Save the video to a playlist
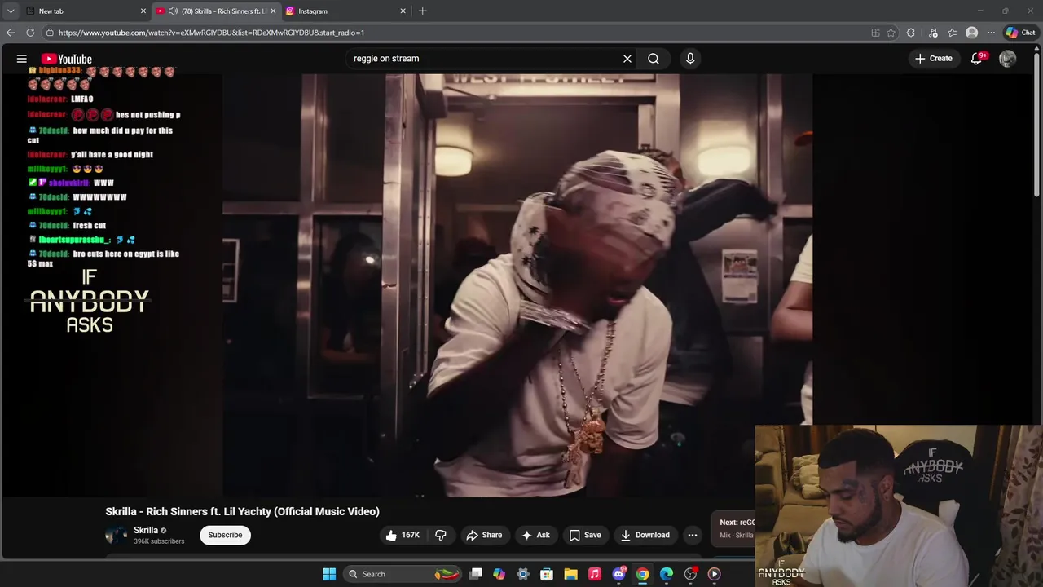The width and height of the screenshot is (1043, 587). tap(585, 535)
